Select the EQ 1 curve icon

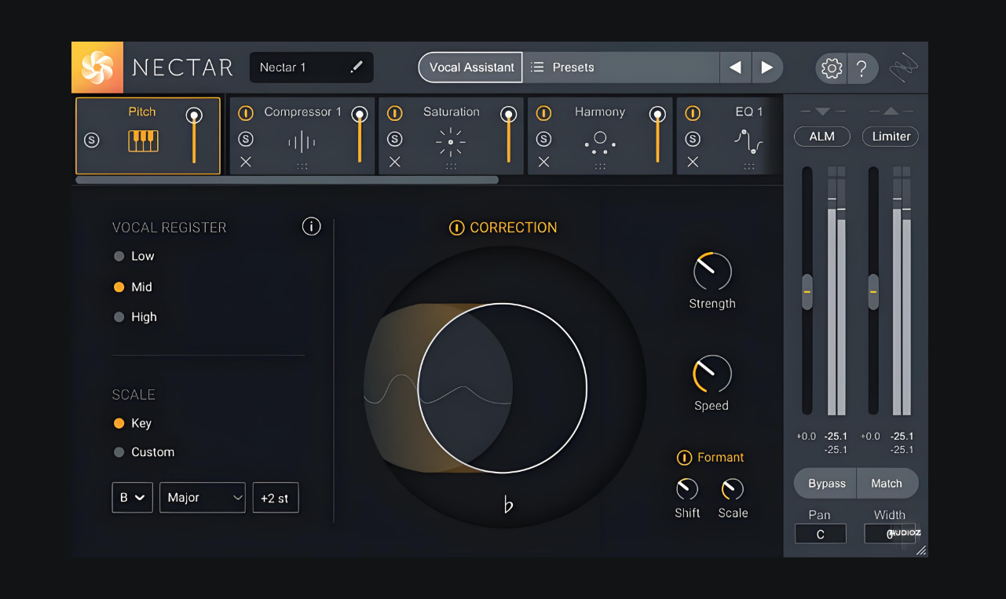click(x=749, y=142)
